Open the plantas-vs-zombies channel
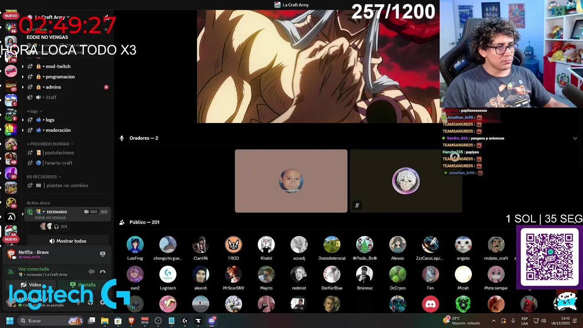583x328 pixels. pyautogui.click(x=67, y=185)
